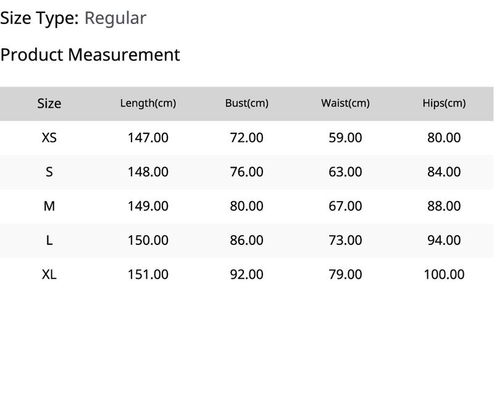Click M bust value 80.00
494x393 pixels.
pyautogui.click(x=246, y=206)
